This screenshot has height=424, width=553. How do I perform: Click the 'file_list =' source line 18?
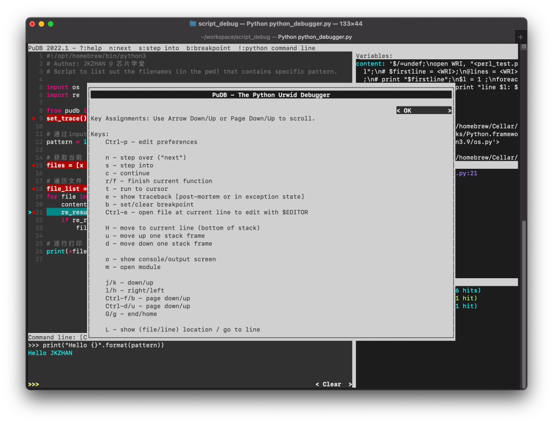pyautogui.click(x=66, y=189)
